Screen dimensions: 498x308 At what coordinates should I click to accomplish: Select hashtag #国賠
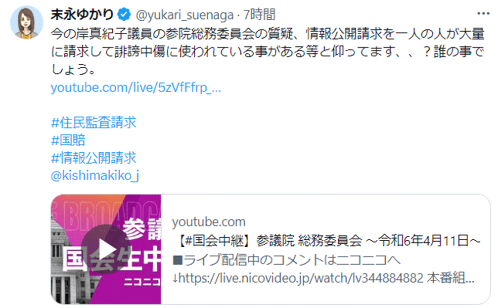pos(68,140)
